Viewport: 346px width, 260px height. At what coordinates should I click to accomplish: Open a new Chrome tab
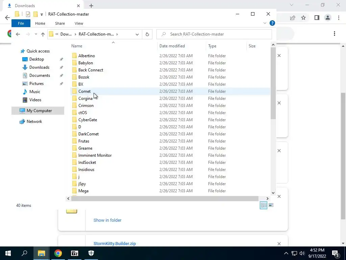(91, 6)
